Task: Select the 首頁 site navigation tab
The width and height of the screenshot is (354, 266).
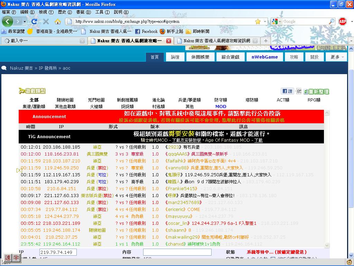Action: tap(155, 57)
